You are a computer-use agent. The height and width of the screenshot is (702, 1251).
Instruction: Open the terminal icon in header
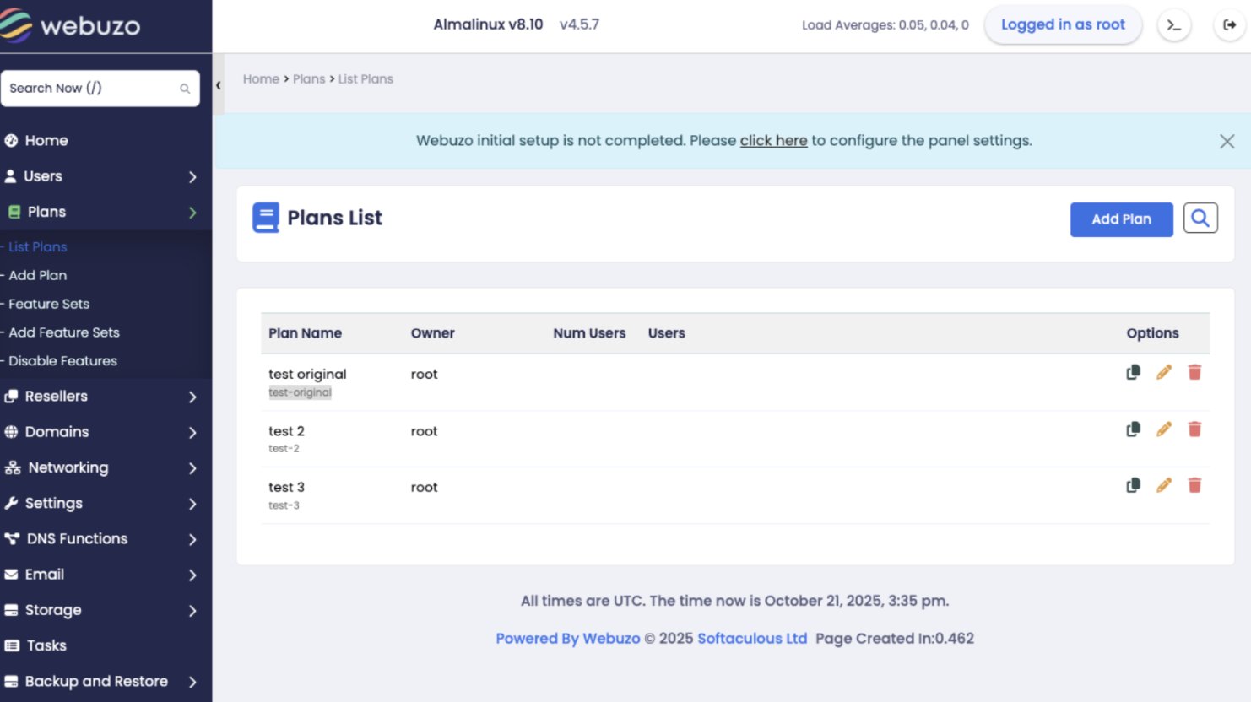1174,25
